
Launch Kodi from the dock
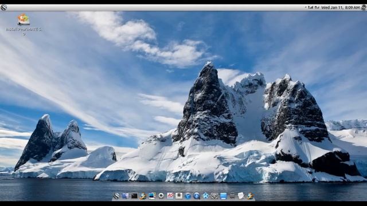coord(205,196)
